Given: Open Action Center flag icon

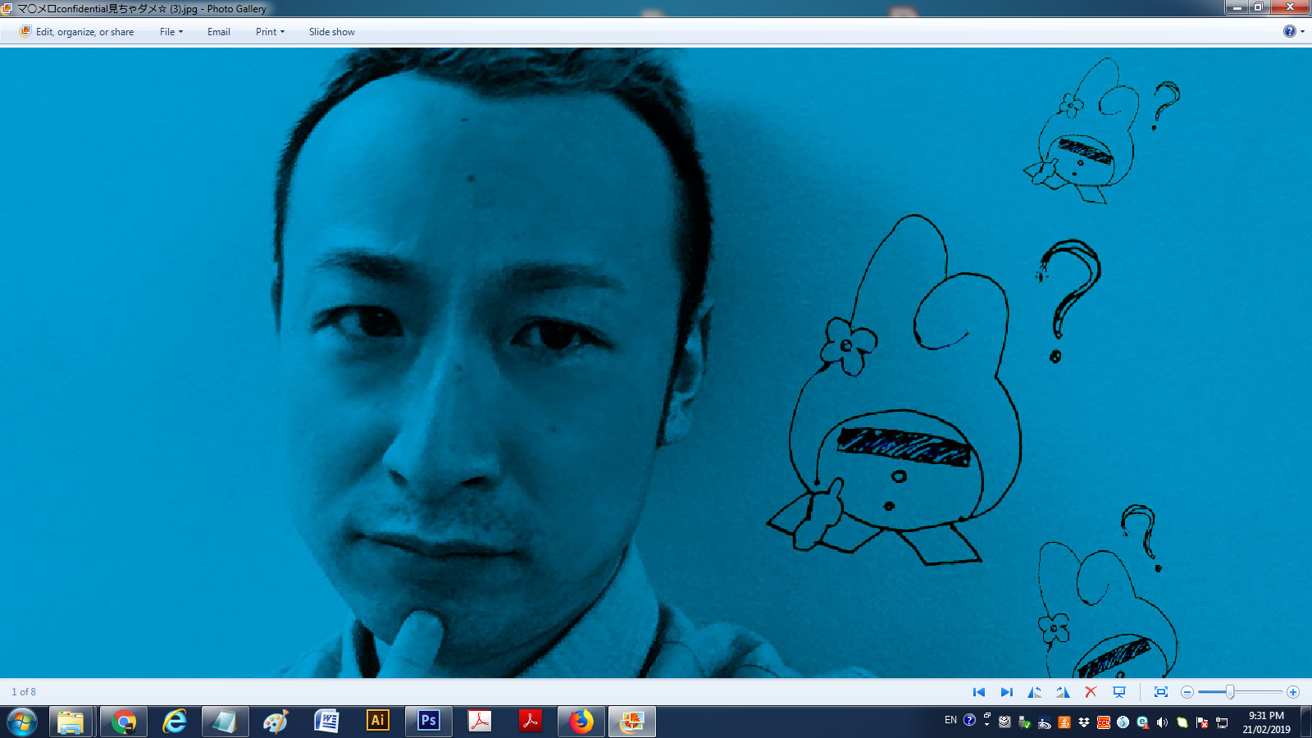Looking at the screenshot, I should 1202,722.
